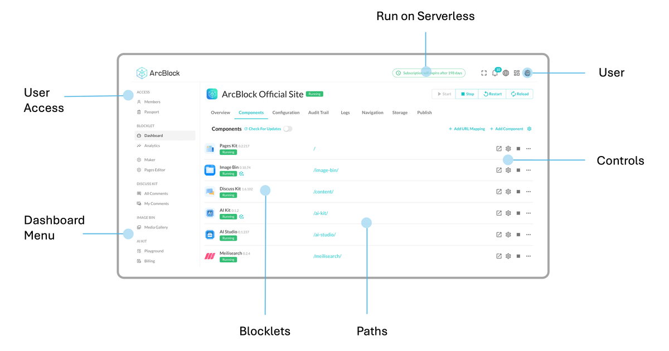Switch to the Overview tab
669x351 pixels.
220,113
